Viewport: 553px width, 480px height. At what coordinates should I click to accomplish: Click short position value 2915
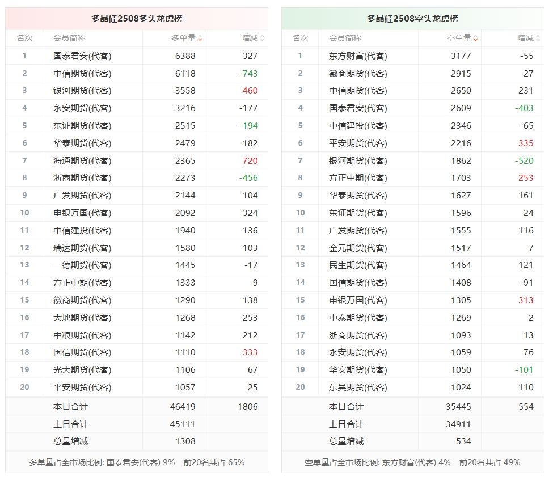click(461, 74)
